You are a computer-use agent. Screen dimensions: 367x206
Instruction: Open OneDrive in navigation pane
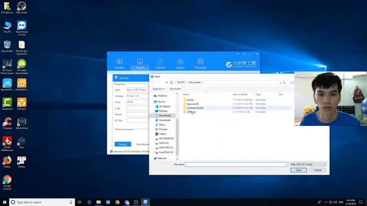[162, 96]
